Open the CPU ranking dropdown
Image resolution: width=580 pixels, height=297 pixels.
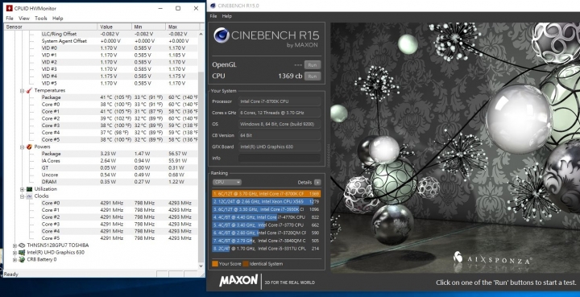(226, 182)
